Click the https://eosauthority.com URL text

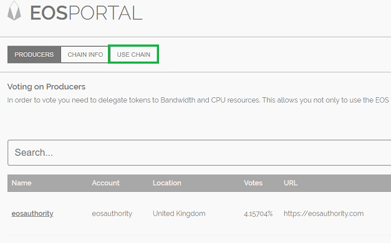(324, 214)
